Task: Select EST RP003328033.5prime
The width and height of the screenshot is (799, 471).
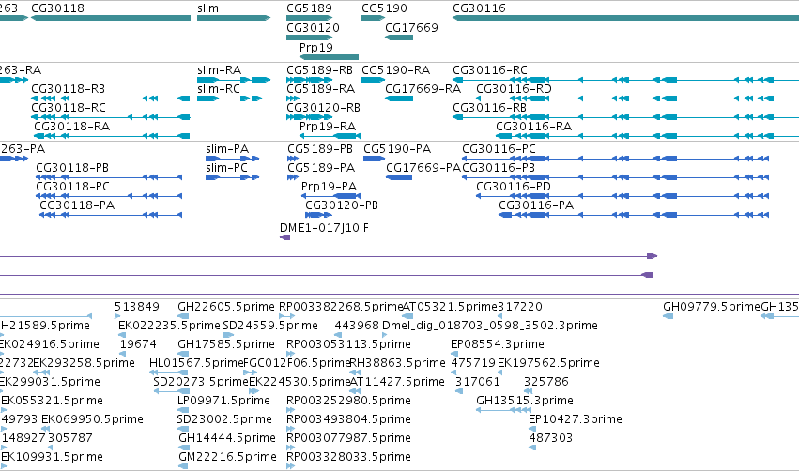Action: pos(348,457)
